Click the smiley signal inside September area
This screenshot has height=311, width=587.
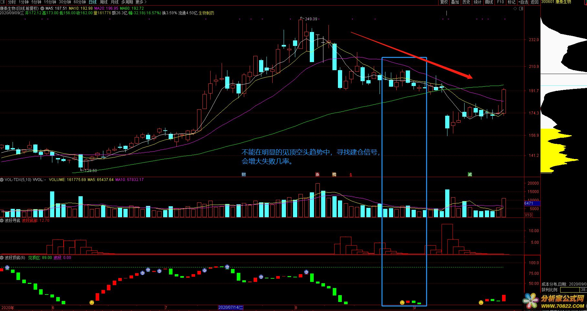point(402,303)
